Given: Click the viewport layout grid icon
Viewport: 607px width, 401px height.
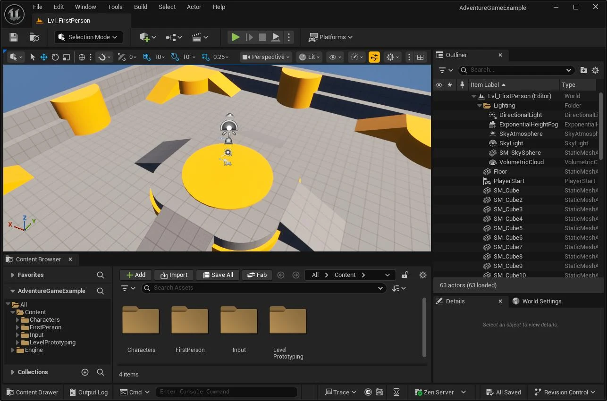Looking at the screenshot, I should click(x=420, y=57).
